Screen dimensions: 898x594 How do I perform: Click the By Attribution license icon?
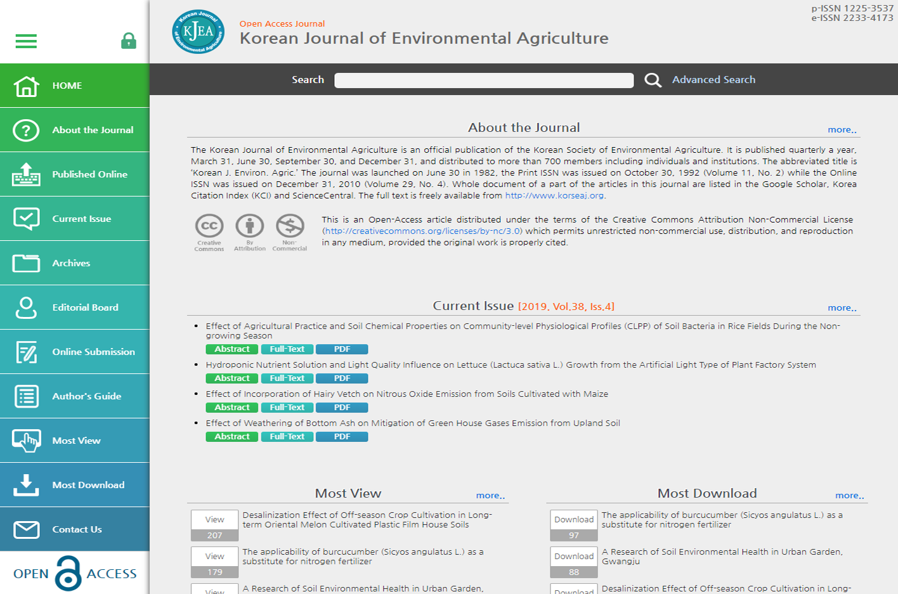pos(249,226)
